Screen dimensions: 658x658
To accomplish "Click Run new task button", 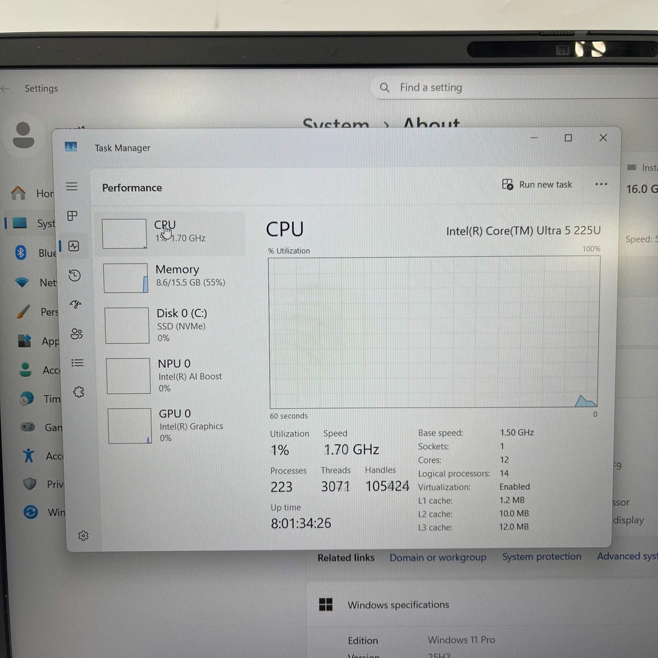I will tap(537, 184).
